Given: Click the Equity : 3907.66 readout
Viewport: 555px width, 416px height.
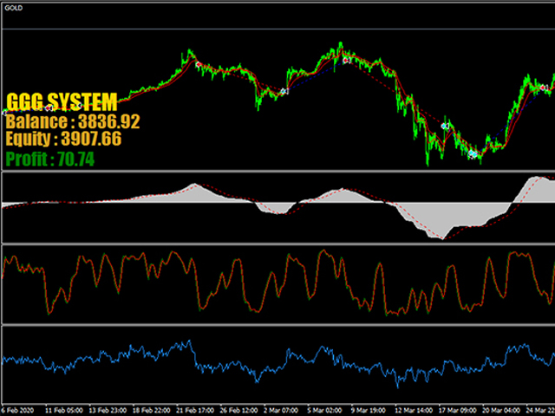Looking at the screenshot, I should [x=63, y=139].
